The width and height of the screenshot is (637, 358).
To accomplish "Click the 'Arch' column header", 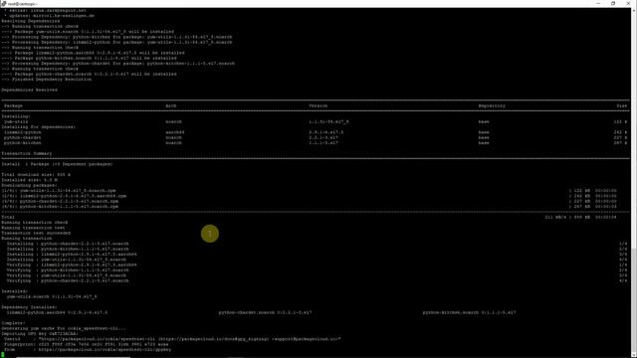I will coord(170,105).
